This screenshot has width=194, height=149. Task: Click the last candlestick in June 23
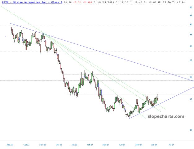pyautogui.click(x=157, y=99)
